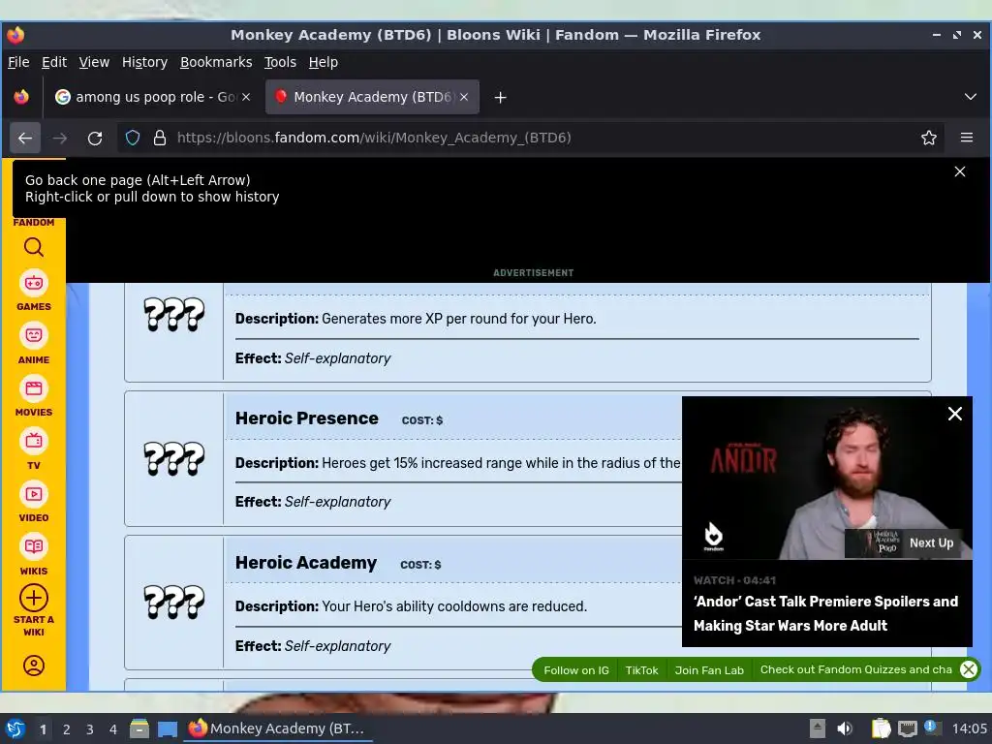992x744 pixels.
Task: Open file manager icon on taskbar
Action: 139,728
